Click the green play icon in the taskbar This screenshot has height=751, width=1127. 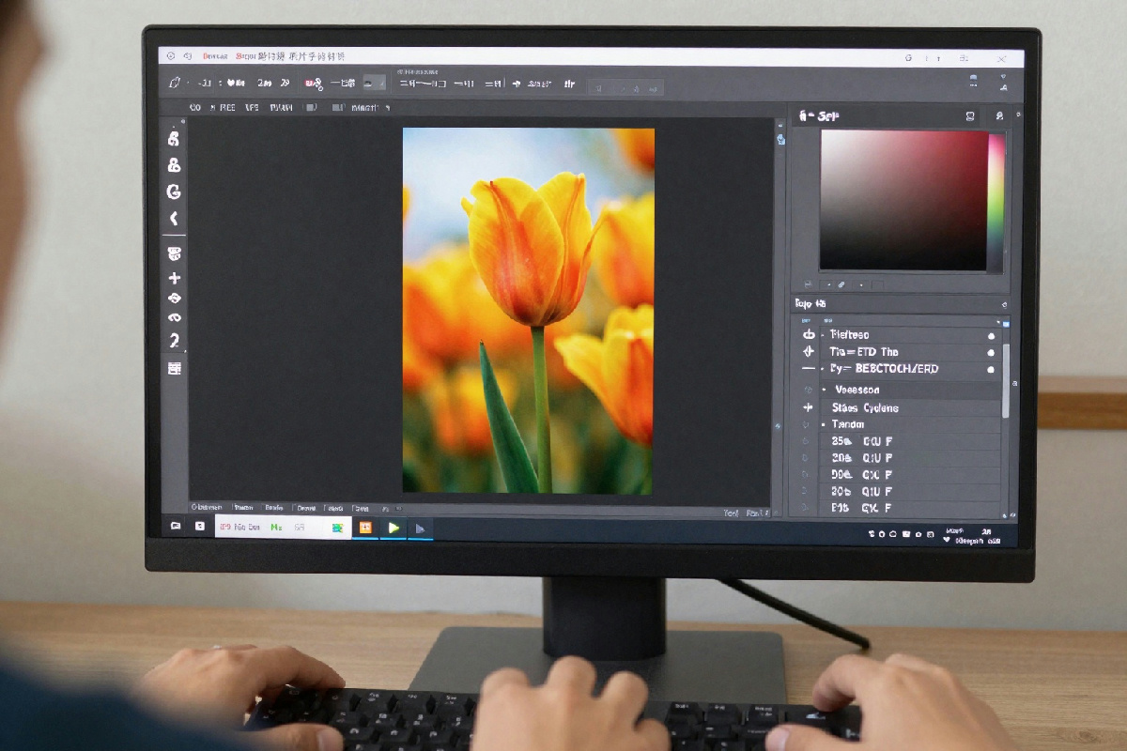point(394,528)
